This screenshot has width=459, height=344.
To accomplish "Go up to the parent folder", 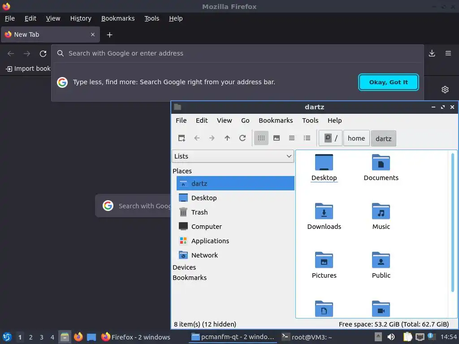I will click(x=227, y=138).
